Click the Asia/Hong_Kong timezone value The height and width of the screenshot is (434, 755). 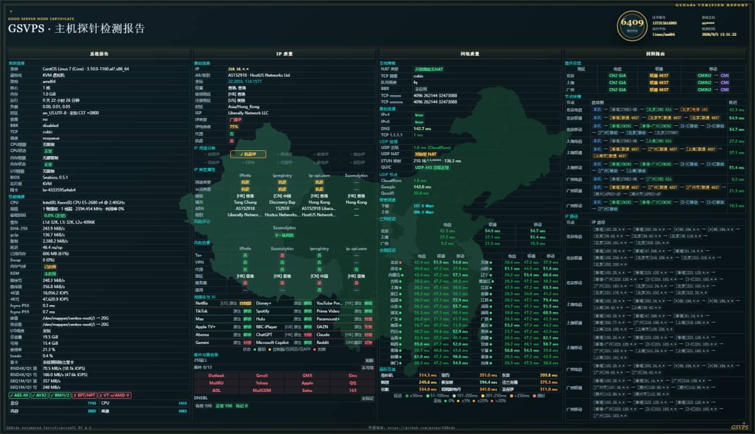click(x=243, y=106)
